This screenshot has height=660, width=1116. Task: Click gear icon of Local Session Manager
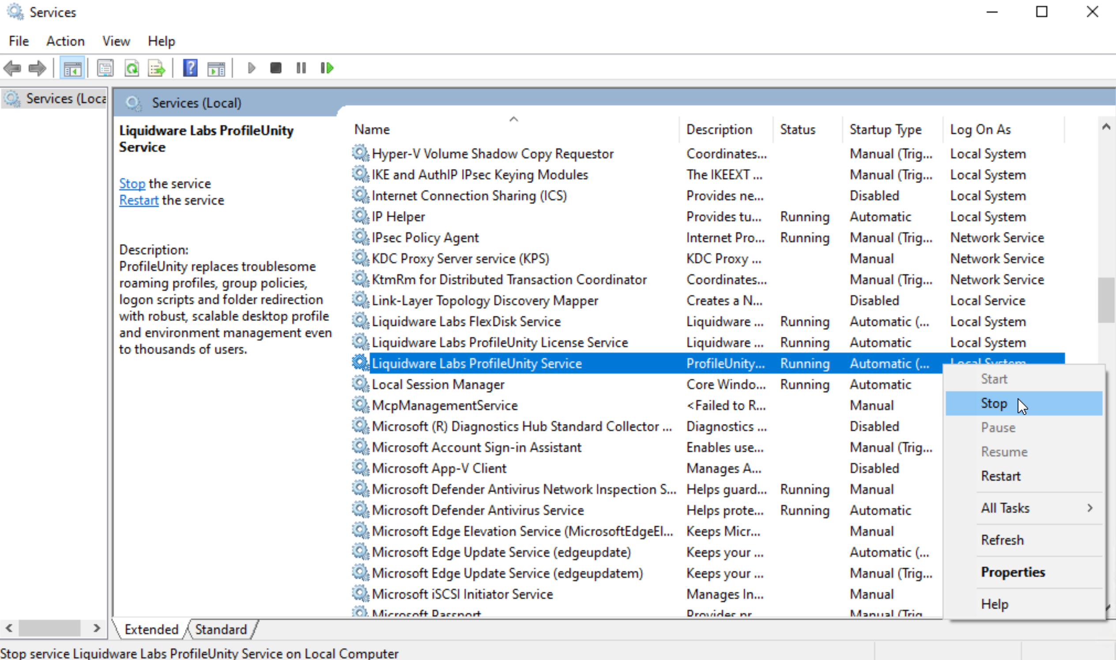click(x=360, y=384)
